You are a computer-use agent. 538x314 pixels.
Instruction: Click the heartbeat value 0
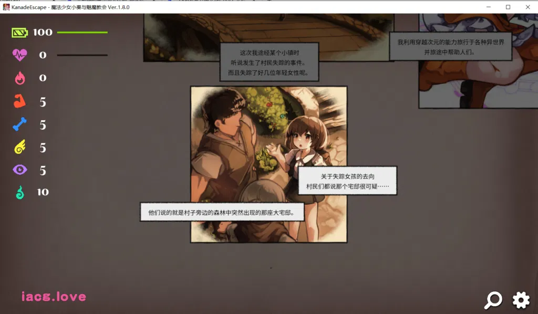point(43,55)
